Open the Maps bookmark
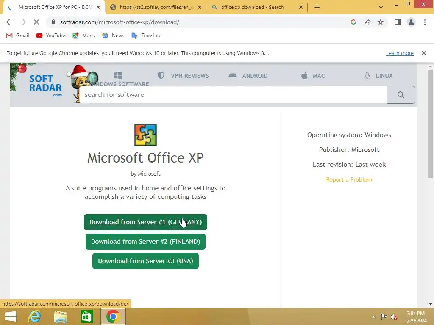Screen dimensions: 434x325 coord(83,36)
